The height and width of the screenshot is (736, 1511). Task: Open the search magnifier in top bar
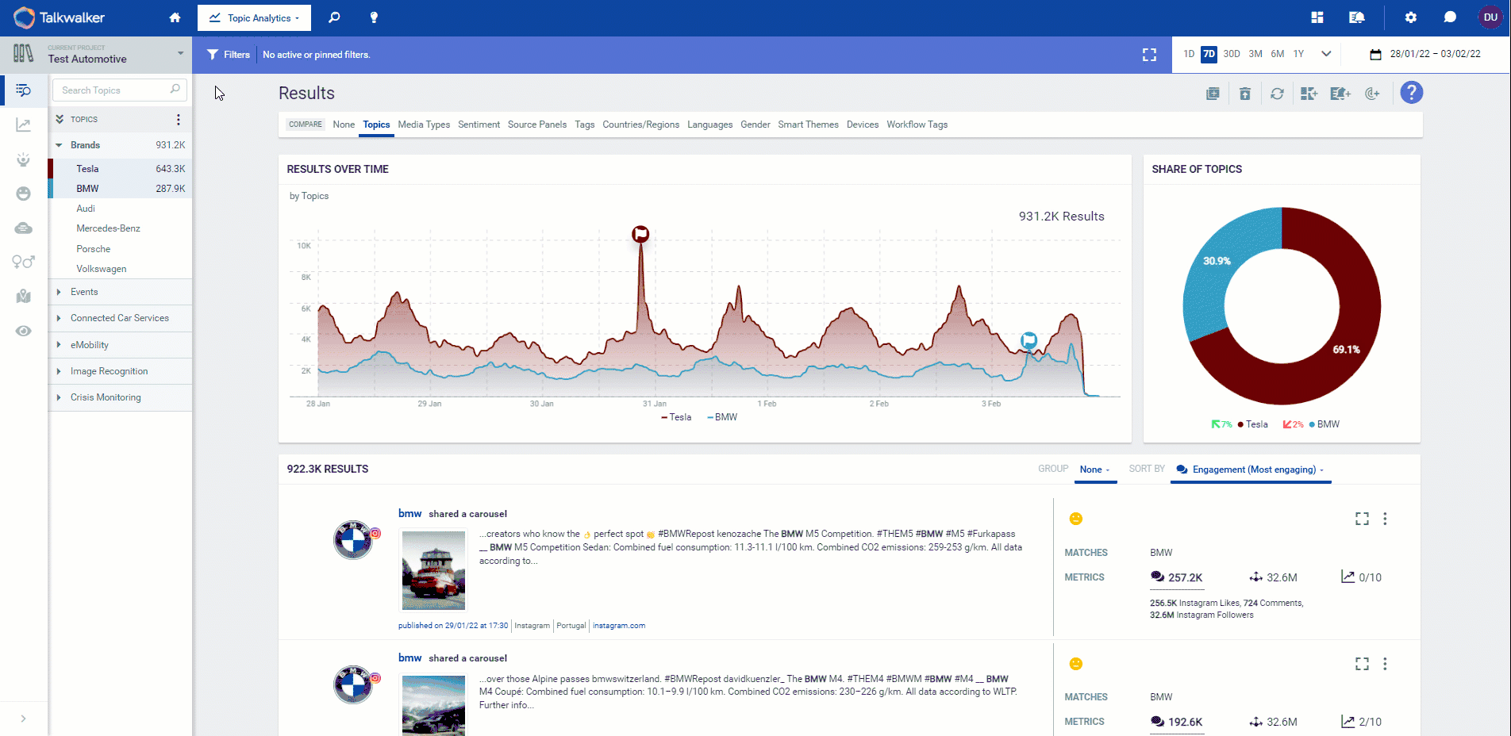(334, 17)
